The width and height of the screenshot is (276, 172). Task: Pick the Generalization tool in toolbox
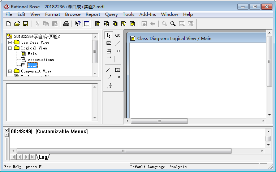point(117,78)
